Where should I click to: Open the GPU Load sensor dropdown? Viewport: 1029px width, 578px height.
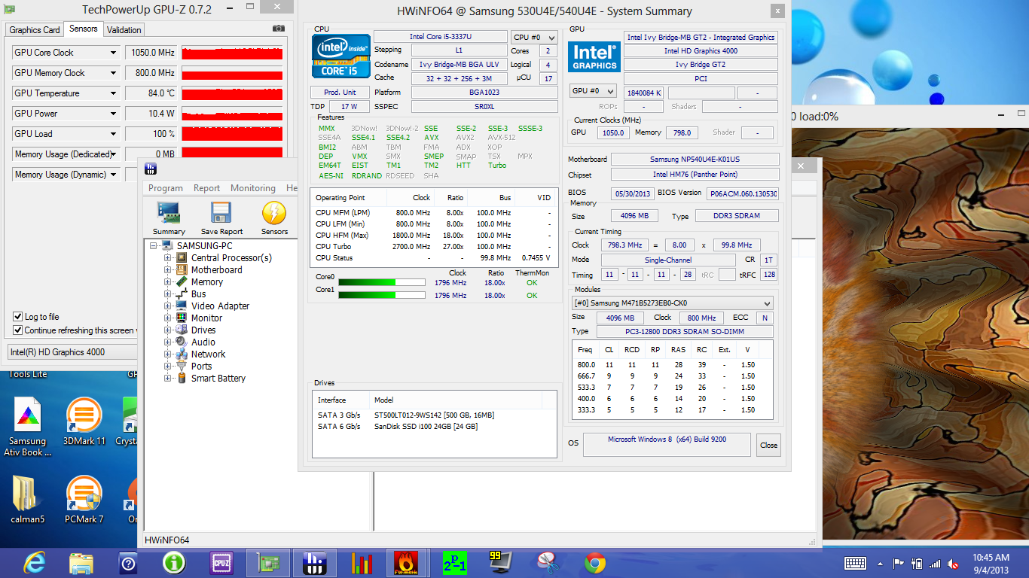click(114, 134)
